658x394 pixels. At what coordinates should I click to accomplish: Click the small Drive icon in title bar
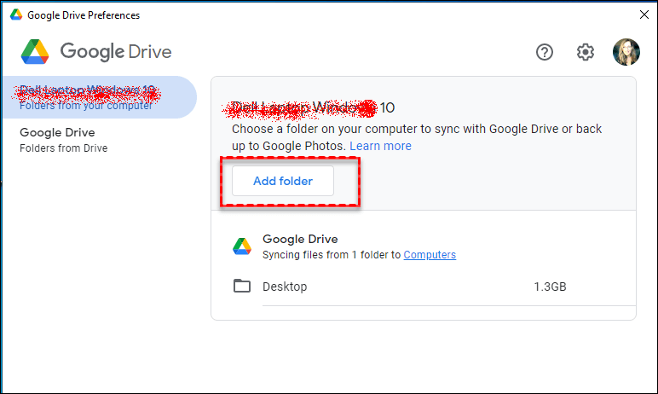(15, 15)
